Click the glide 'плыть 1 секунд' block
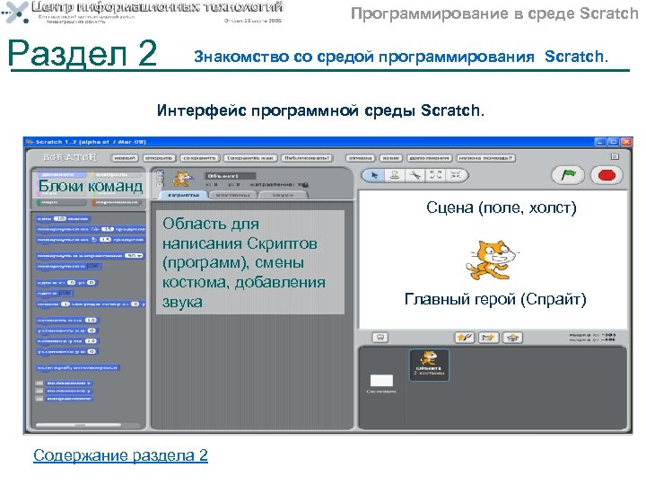Viewport: 646px width, 485px height. click(91, 304)
